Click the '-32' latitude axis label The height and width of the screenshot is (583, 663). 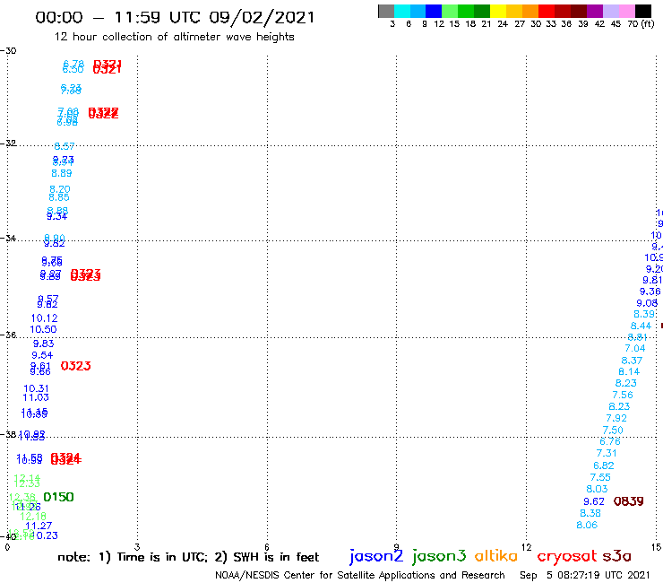pos(8,144)
